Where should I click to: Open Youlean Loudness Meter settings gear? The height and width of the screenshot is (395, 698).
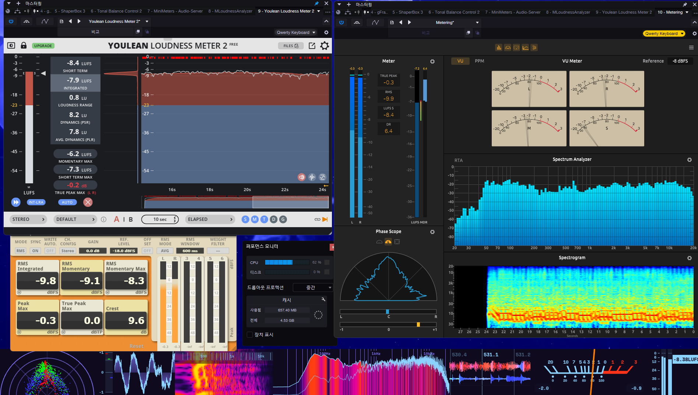point(325,46)
